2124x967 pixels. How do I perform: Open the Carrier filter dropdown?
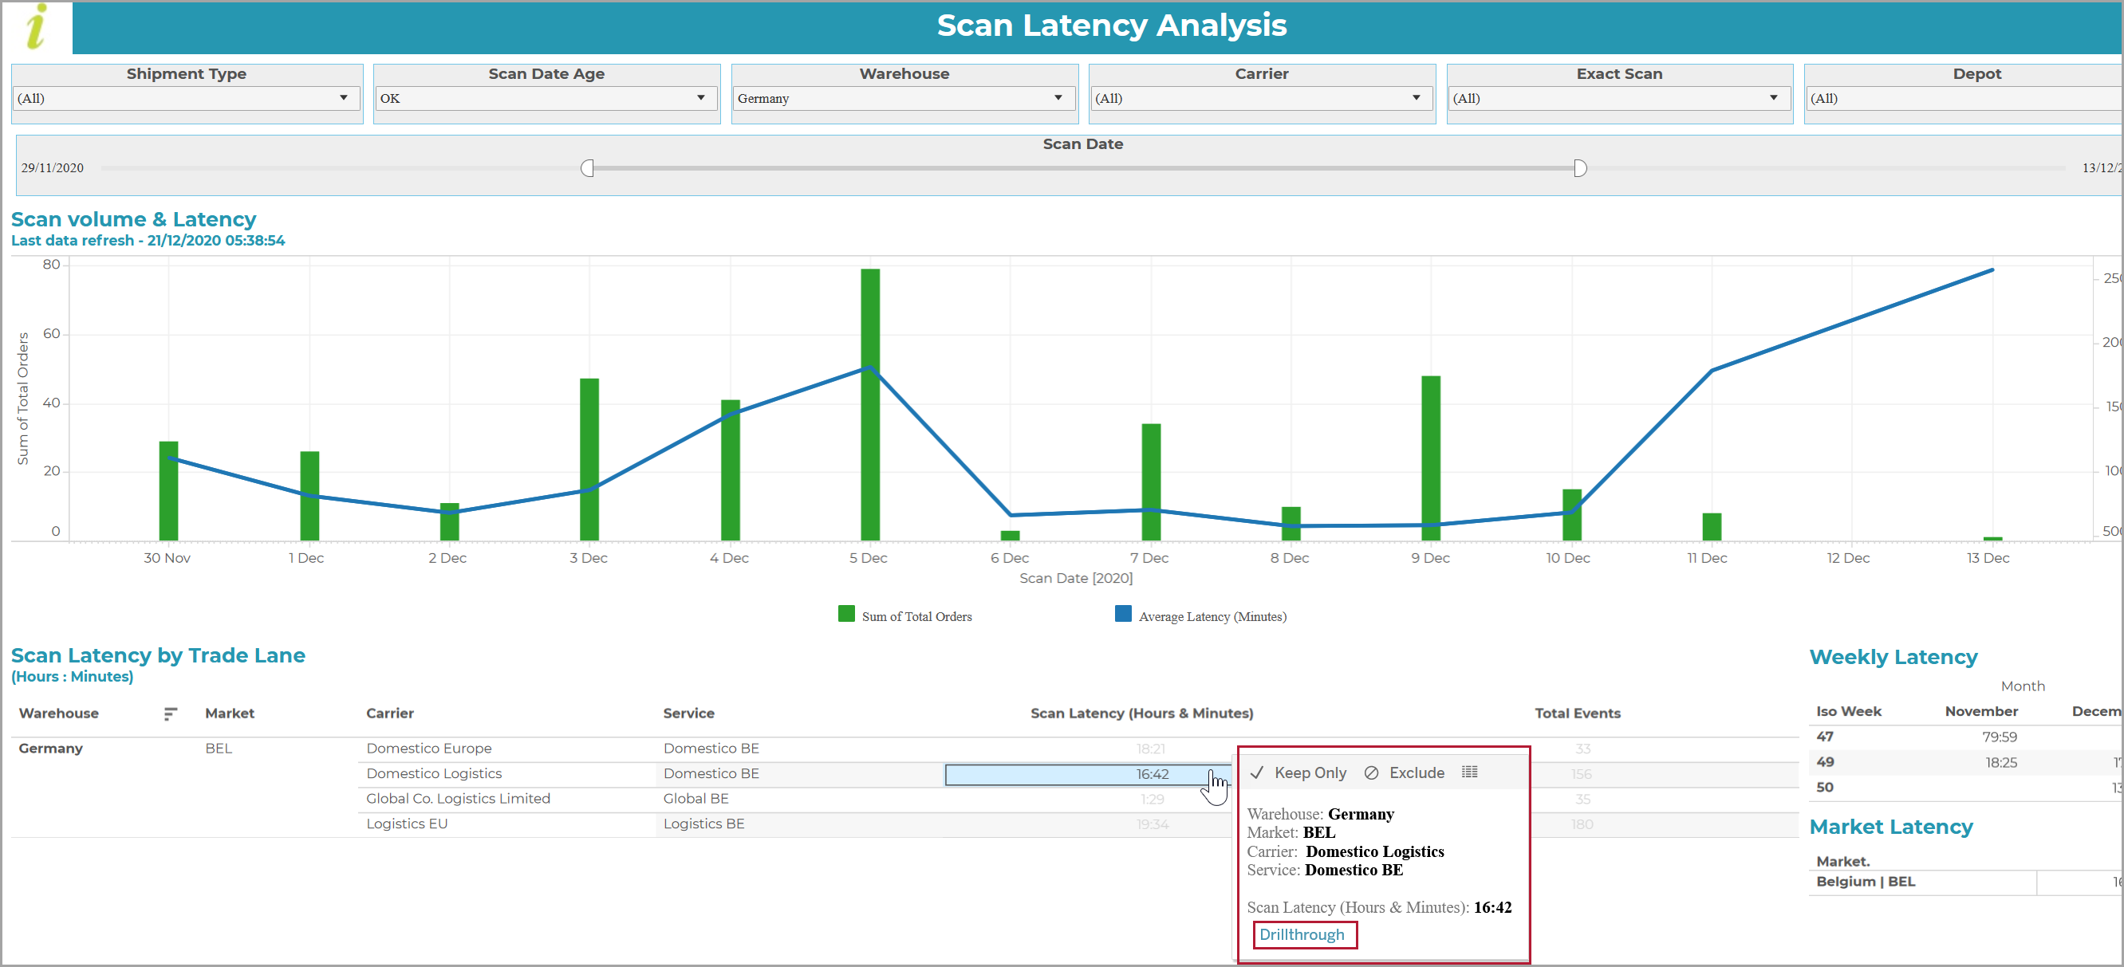click(1261, 98)
